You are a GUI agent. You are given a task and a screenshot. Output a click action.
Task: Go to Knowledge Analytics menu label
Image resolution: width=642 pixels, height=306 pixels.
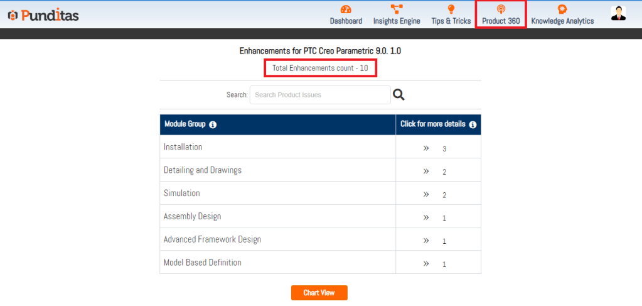coord(562,21)
